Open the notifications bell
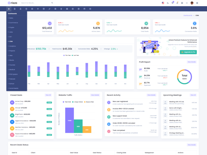 tap(177, 3)
